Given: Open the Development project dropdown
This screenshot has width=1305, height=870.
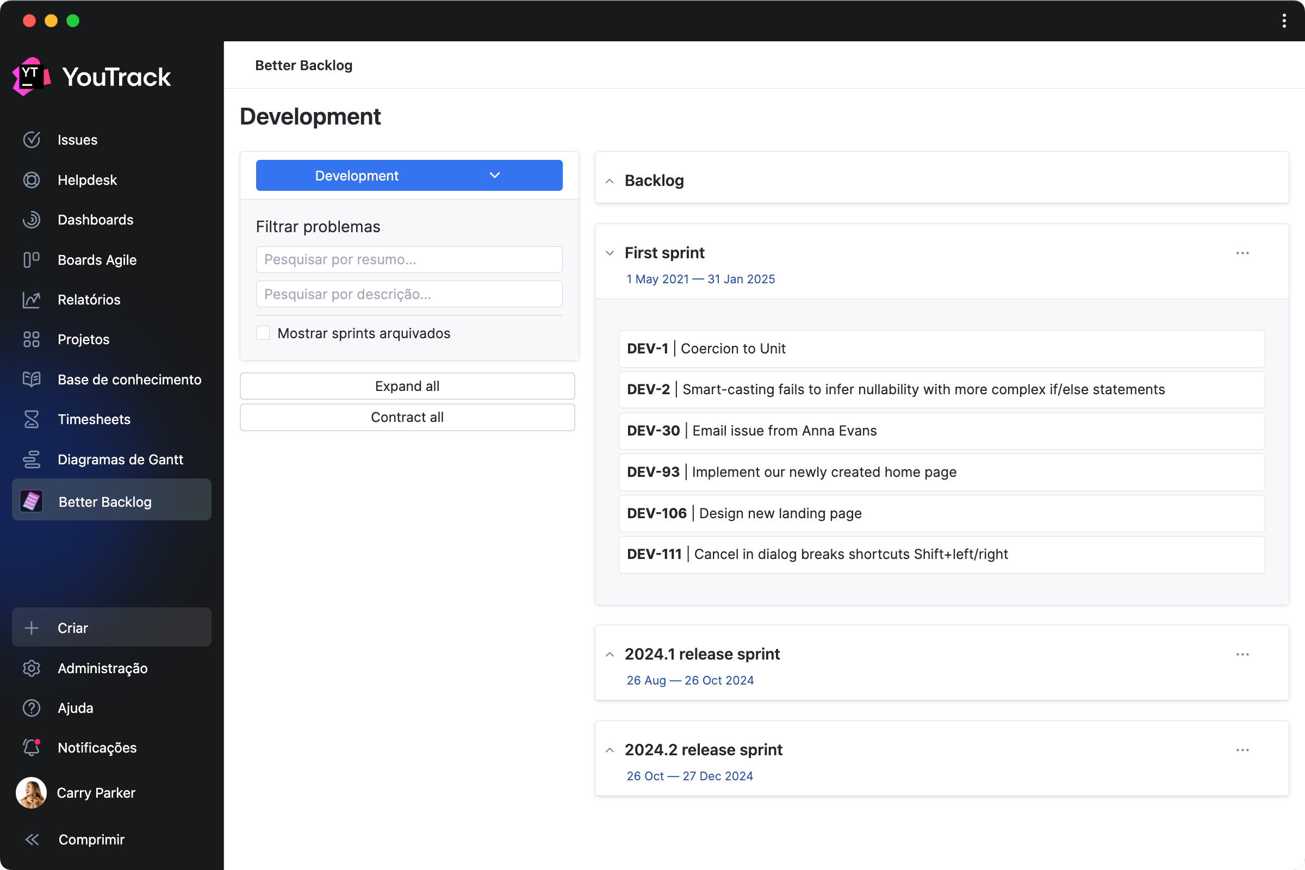Looking at the screenshot, I should [409, 175].
